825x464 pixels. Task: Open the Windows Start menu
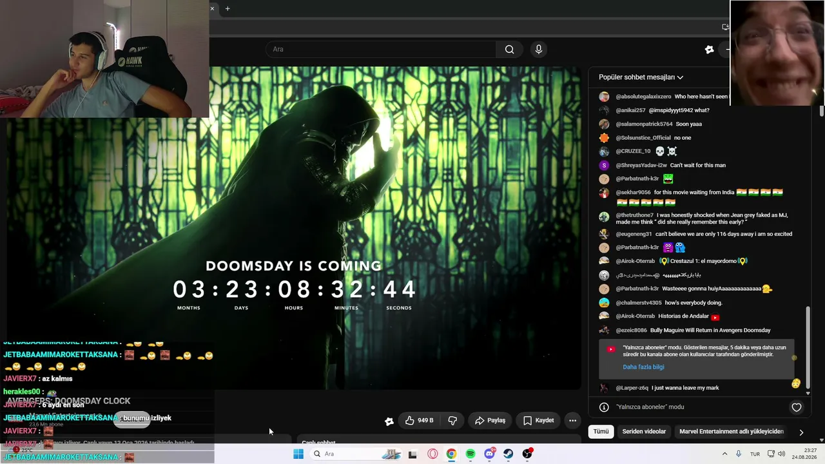298,454
